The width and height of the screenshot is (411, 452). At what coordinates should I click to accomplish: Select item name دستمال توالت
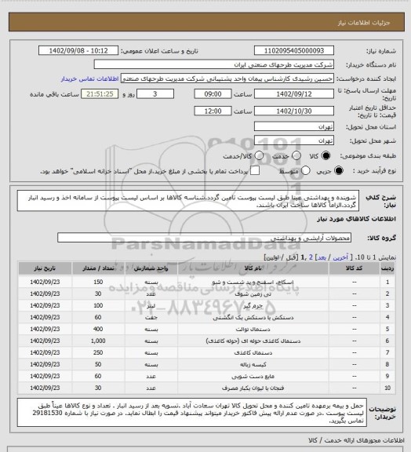253,330
